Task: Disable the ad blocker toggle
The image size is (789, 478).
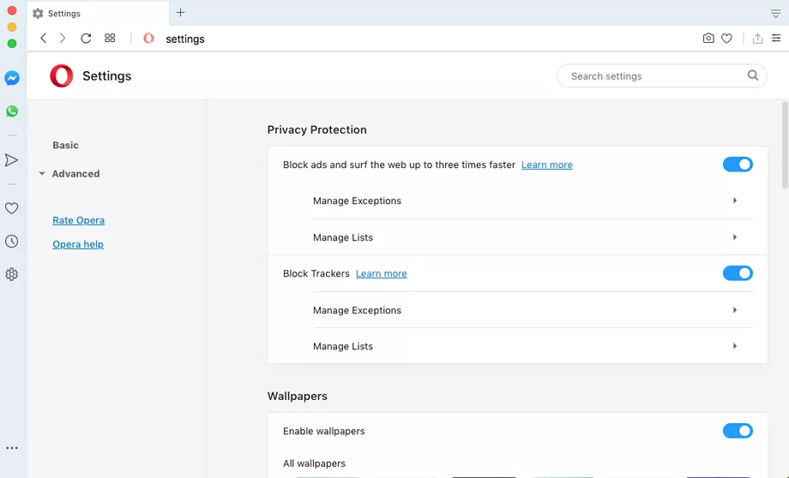Action: [x=738, y=164]
